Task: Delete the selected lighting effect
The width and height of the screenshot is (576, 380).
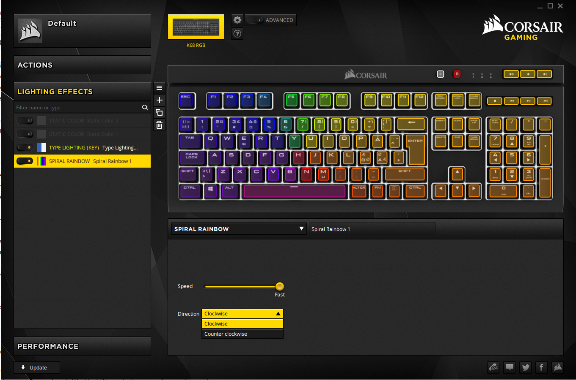Action: coord(160,125)
